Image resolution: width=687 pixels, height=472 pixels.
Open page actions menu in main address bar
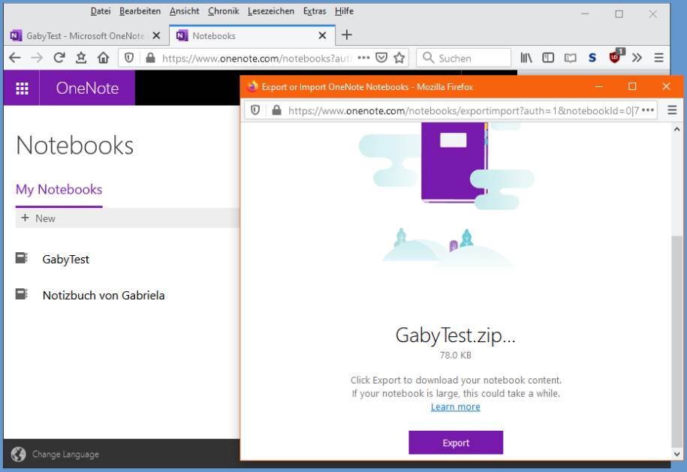tap(363, 58)
